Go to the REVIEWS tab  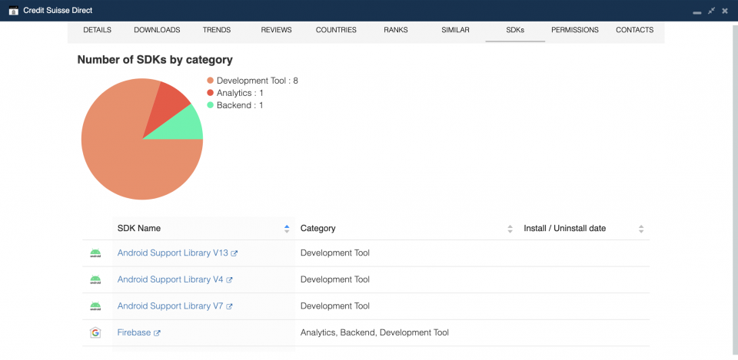(276, 30)
